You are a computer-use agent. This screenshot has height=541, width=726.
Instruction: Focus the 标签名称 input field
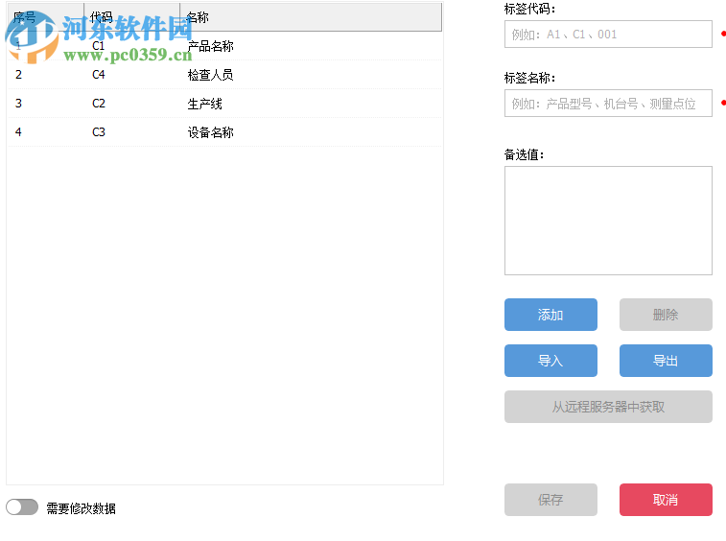point(608,104)
